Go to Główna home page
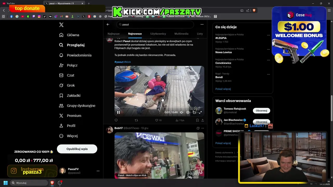The image size is (333, 187). (x=69, y=35)
